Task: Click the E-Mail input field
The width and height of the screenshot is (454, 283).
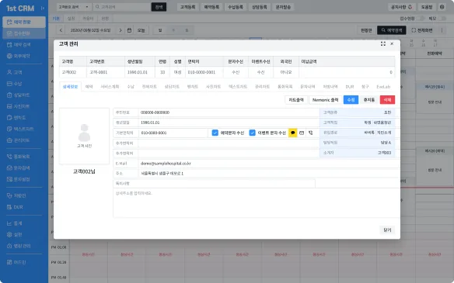Action: click(269, 164)
